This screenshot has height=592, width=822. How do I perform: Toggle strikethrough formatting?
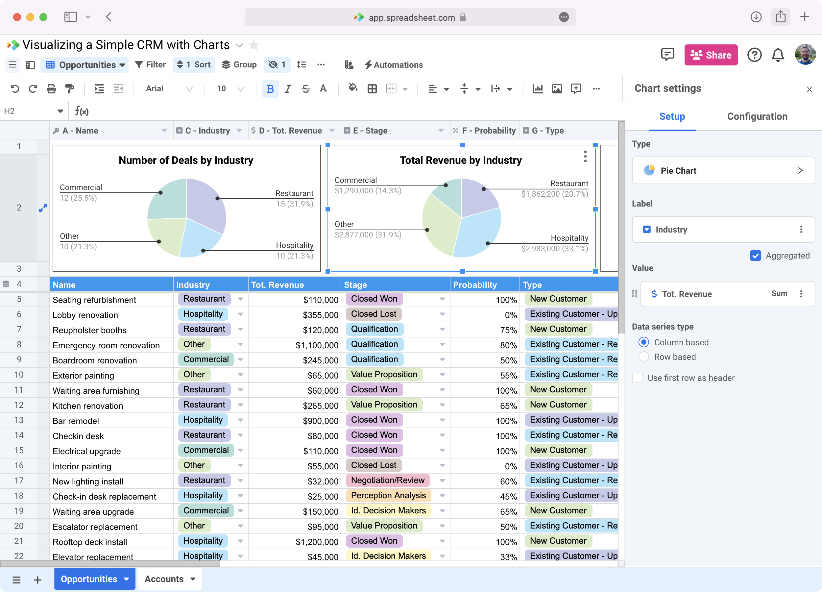[305, 89]
